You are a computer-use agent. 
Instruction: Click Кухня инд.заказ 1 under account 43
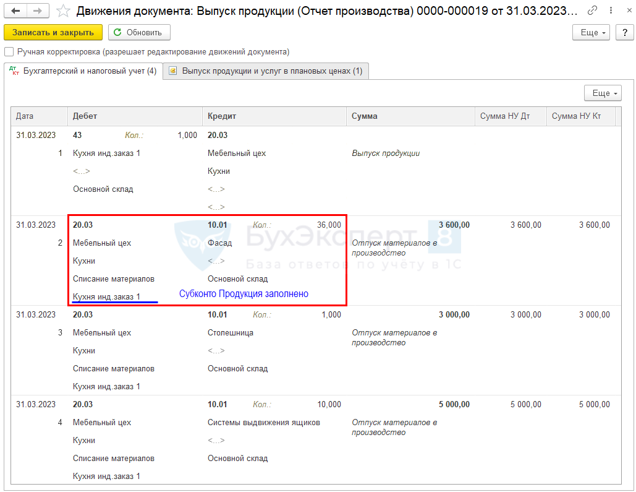tap(106, 153)
